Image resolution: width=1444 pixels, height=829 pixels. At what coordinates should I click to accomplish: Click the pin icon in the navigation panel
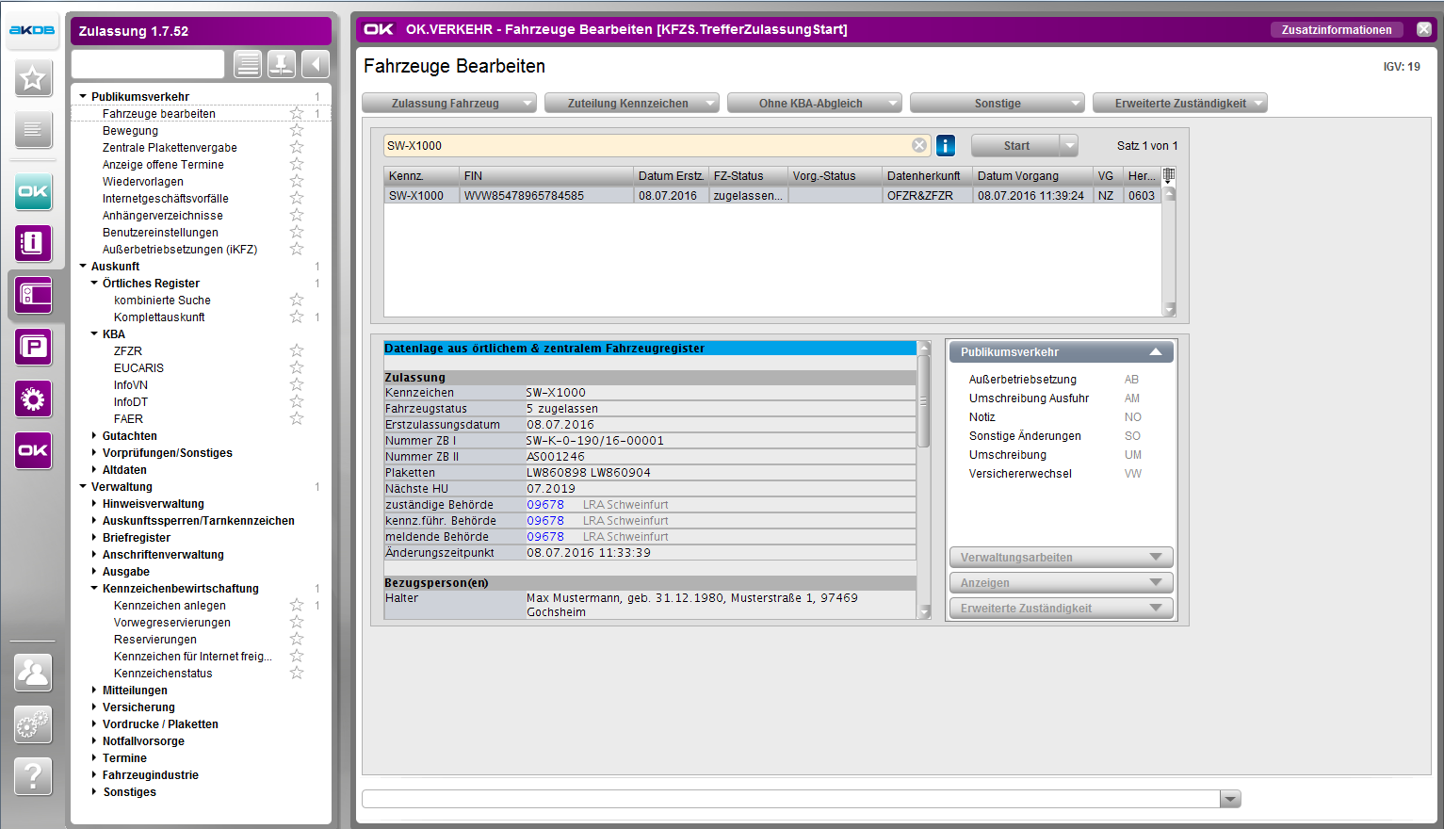point(281,64)
